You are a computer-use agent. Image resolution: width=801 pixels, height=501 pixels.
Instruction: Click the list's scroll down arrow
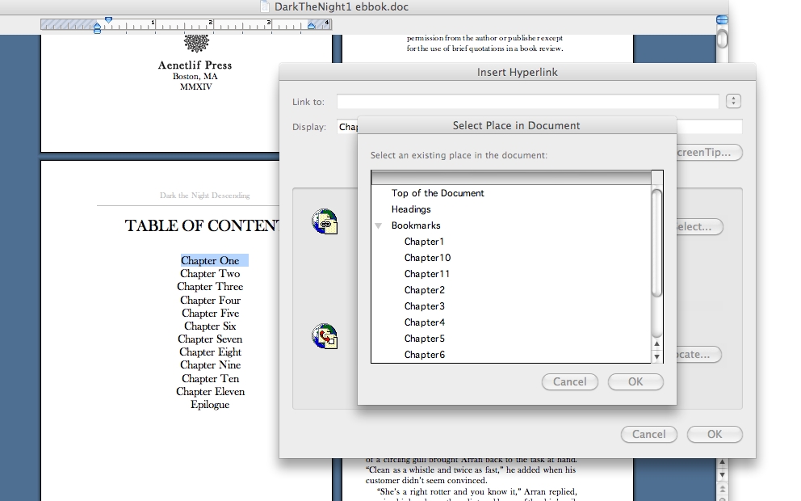656,356
